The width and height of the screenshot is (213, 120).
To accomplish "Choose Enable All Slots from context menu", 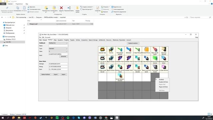I will click(163, 82).
